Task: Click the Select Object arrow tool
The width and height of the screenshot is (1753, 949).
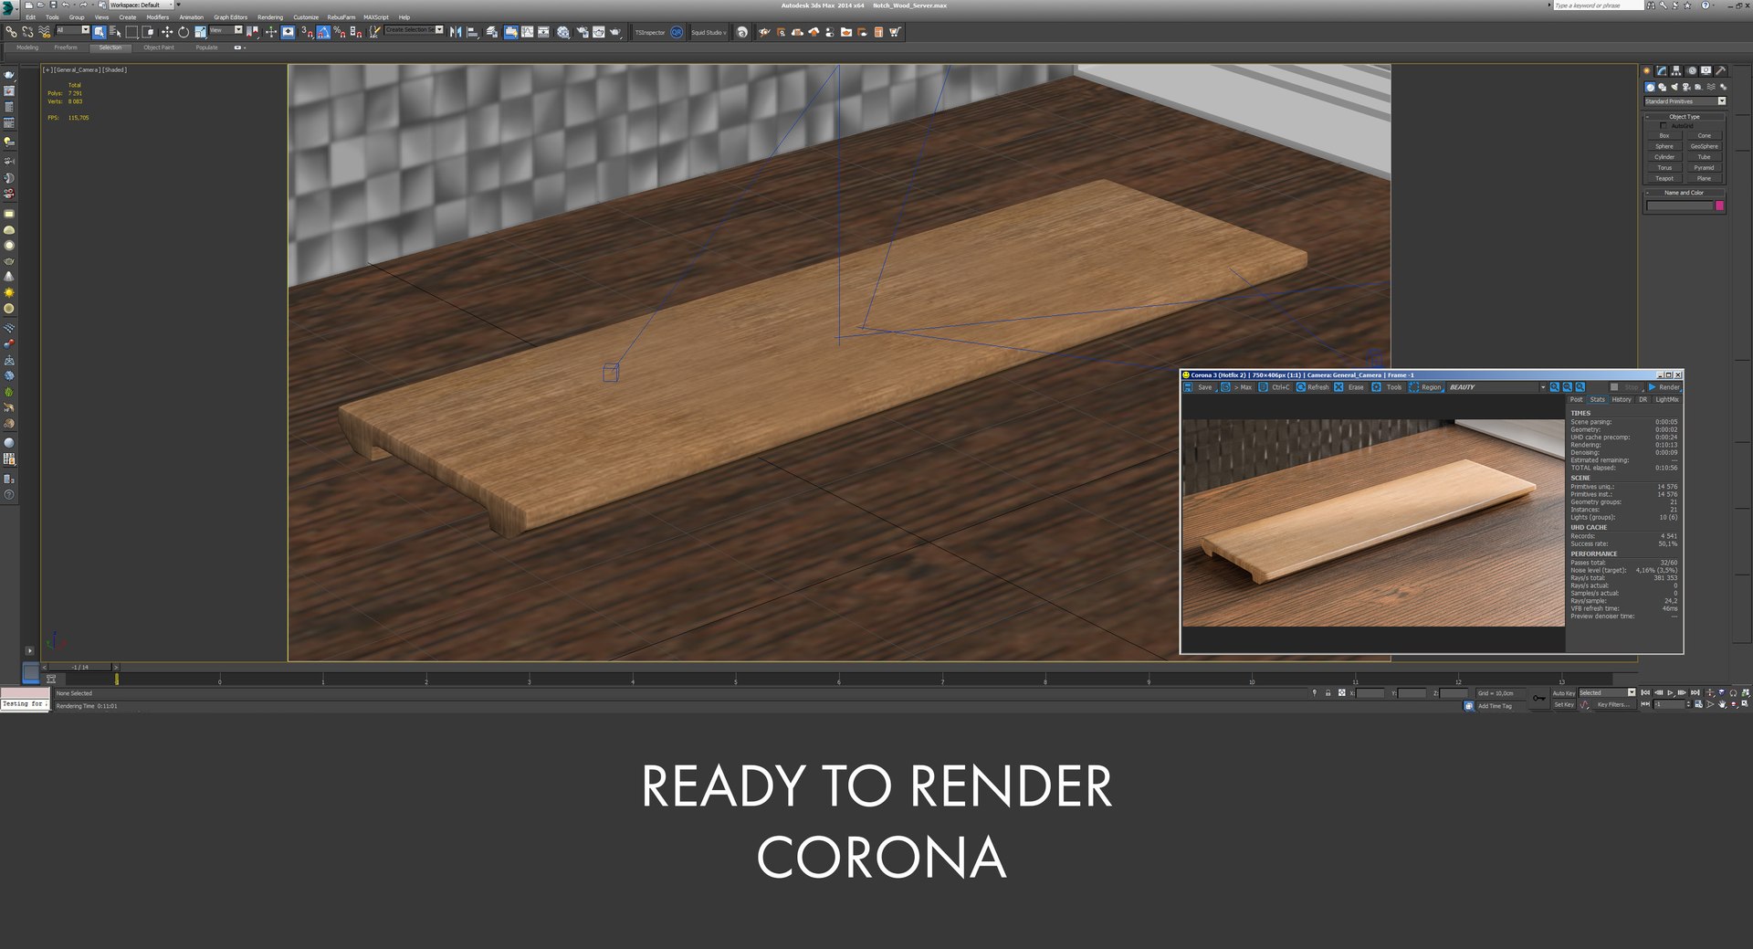Action: tap(99, 32)
